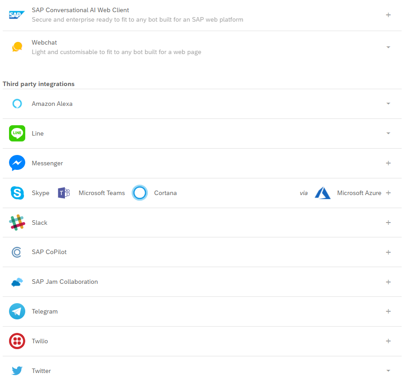Image resolution: width=403 pixels, height=382 pixels.
Task: Click the Slack hashtag icon
Action: tap(17, 223)
